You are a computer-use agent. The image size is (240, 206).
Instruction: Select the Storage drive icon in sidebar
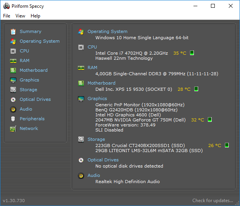pos(13,90)
